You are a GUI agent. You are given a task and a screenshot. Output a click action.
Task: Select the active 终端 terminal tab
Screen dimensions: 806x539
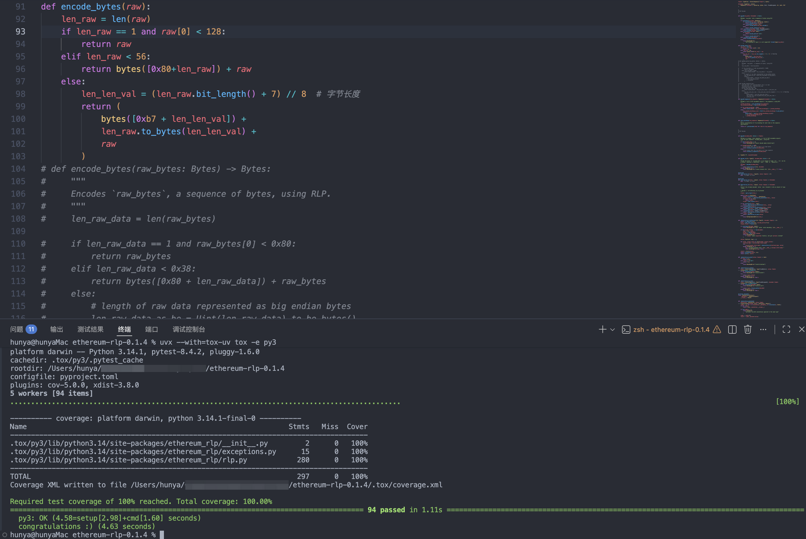pos(124,329)
